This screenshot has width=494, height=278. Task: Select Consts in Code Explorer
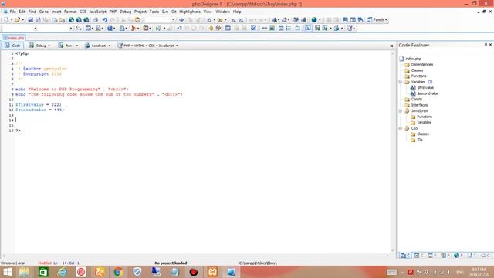tap(417, 100)
